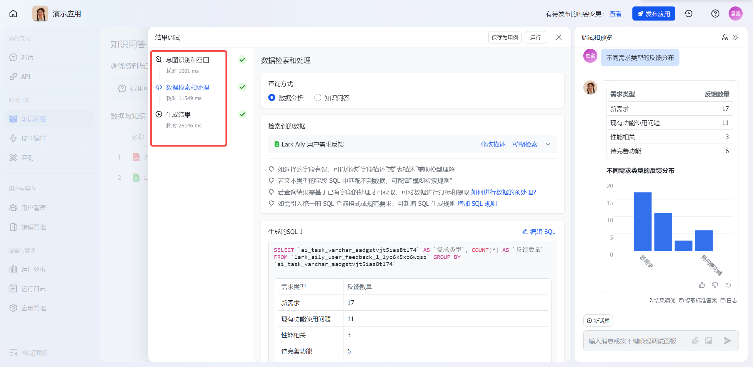Click the 演示应用 app avatar
Viewport: 753px width, 367px height.
point(40,14)
